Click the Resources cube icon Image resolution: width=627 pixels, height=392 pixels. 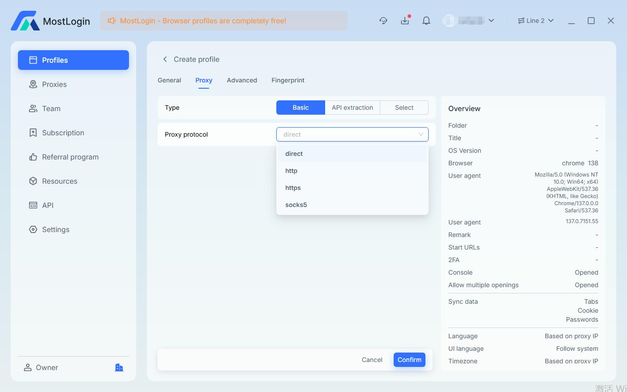pos(33,181)
